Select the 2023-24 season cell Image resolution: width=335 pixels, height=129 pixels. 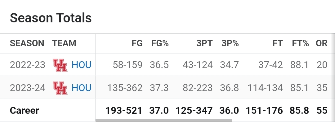[28, 88]
